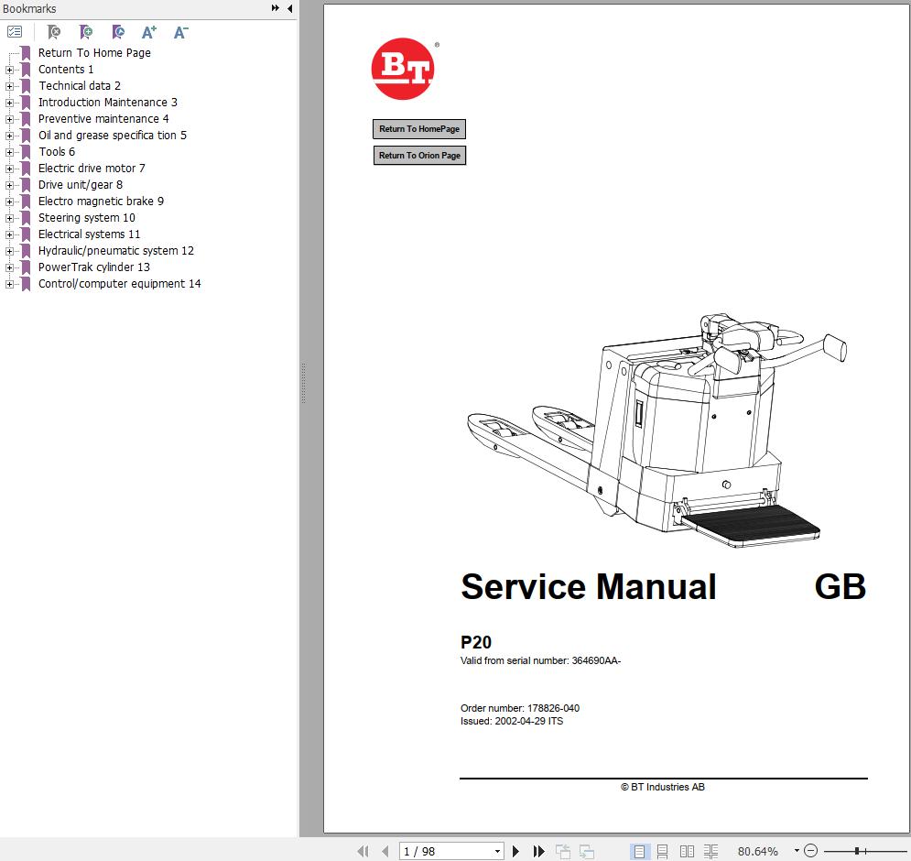Jump to the last page

click(x=538, y=851)
